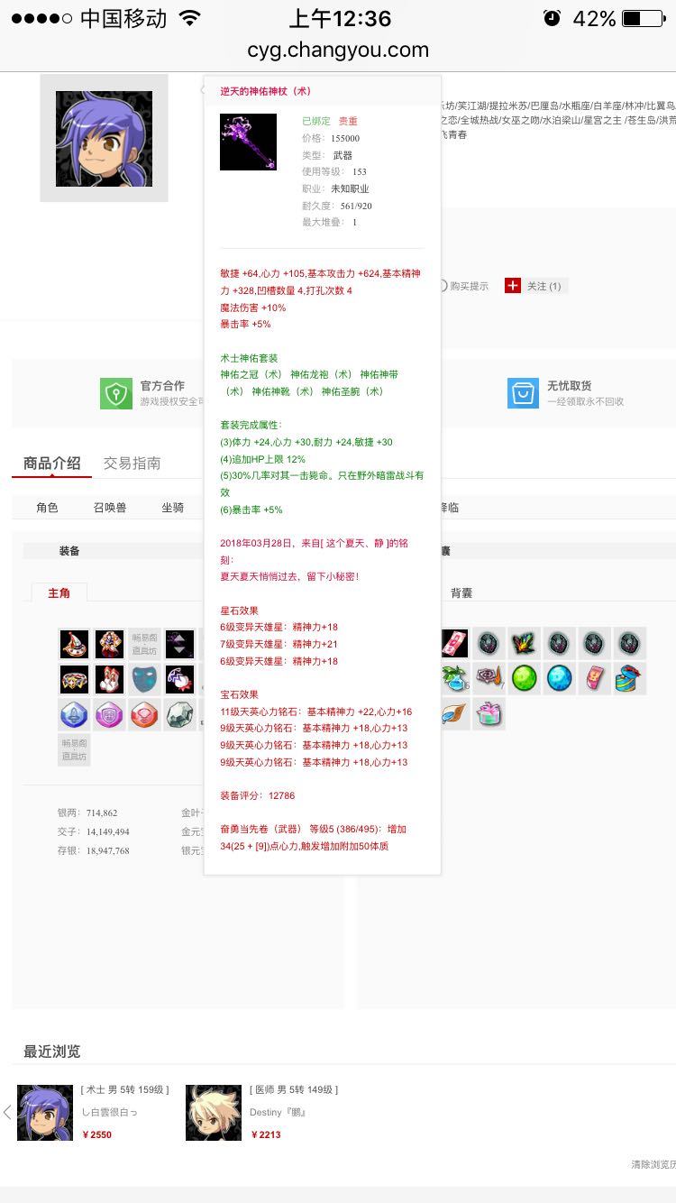Open the purple-haired character avatar at top
Viewport: 676px width, 1203px height.
[104, 138]
